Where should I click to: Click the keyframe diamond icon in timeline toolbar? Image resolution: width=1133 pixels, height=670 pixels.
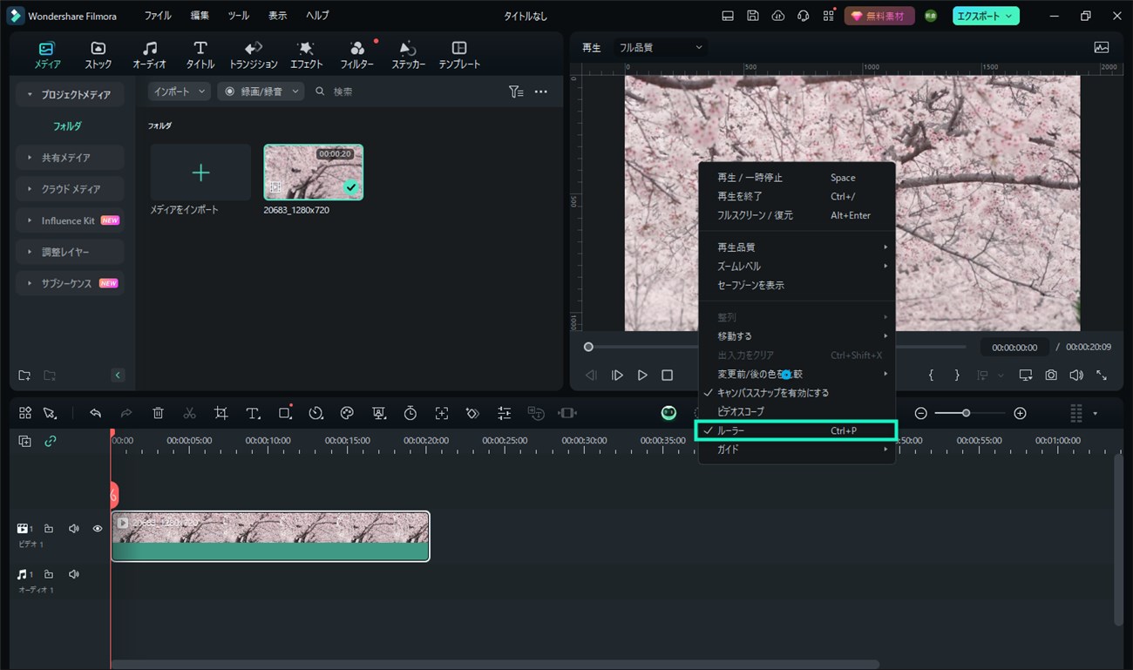coord(472,413)
